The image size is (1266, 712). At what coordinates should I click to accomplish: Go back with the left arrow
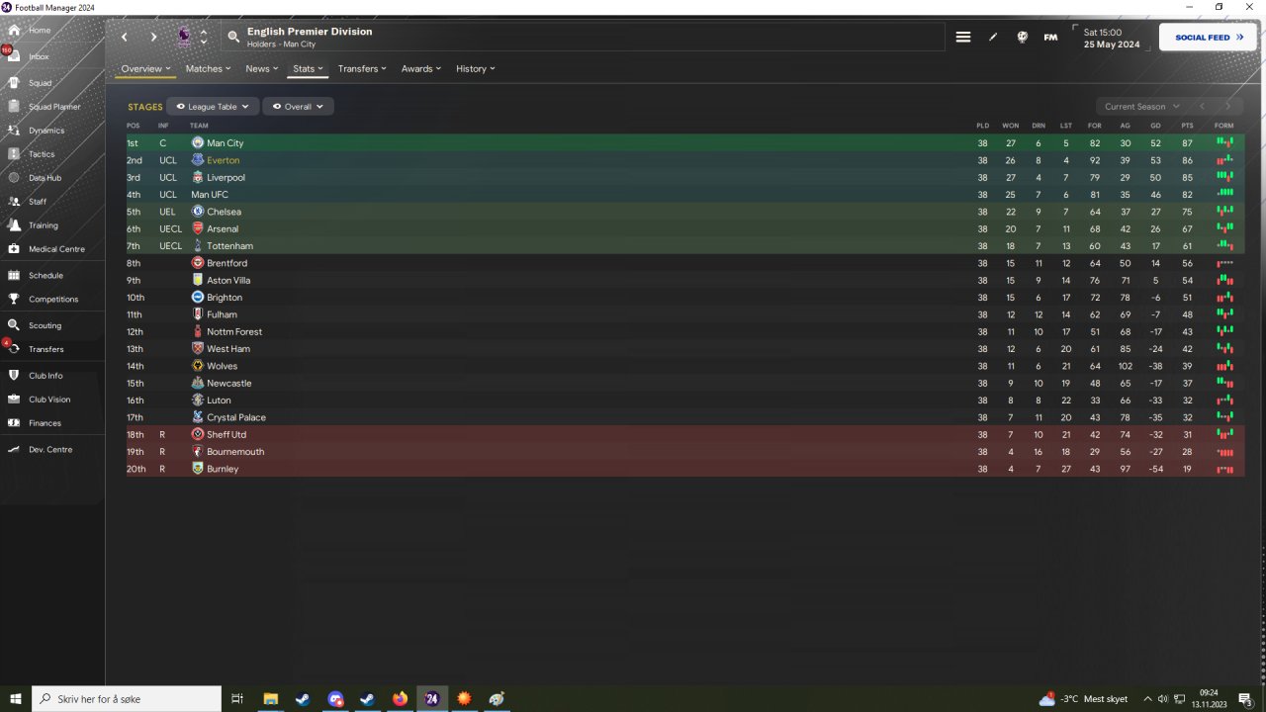pos(125,37)
